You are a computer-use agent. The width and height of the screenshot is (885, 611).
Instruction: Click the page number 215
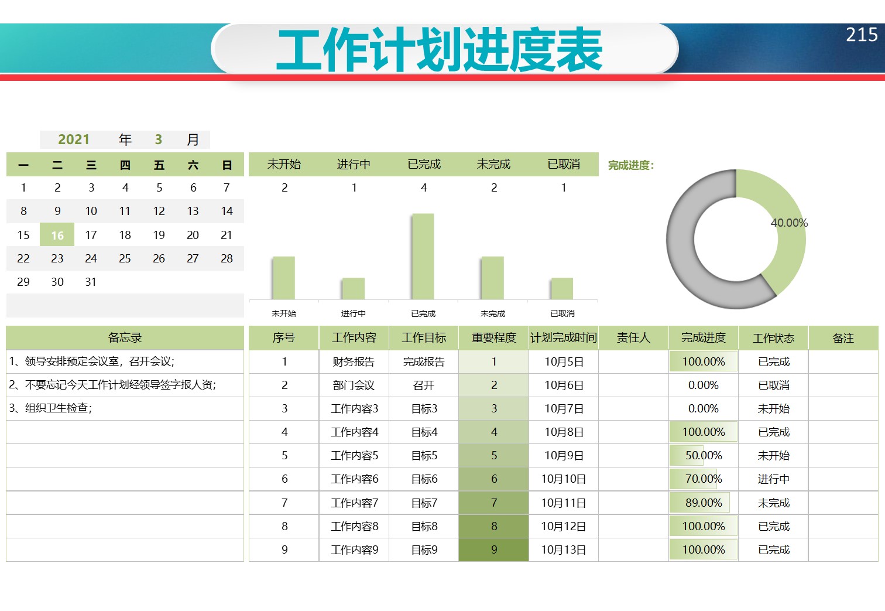862,35
